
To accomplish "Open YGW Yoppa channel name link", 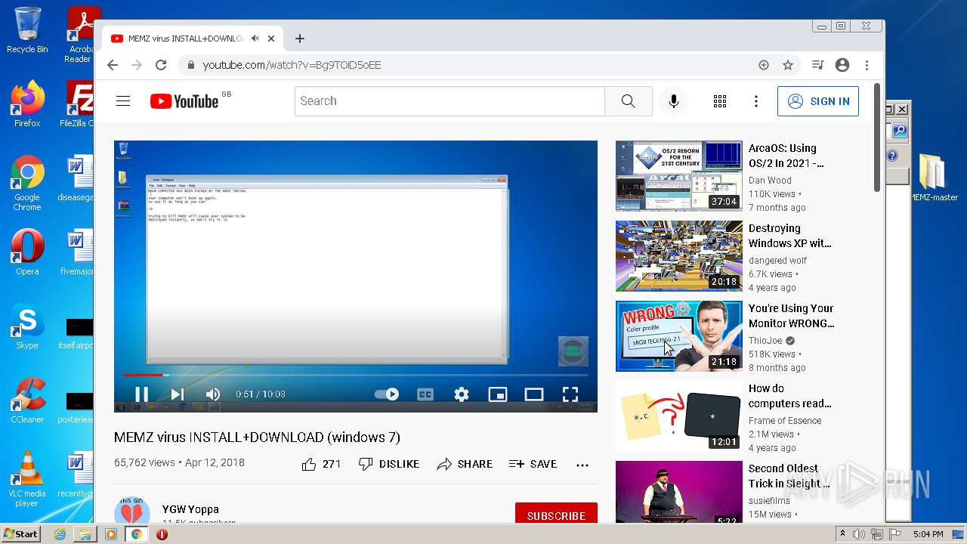I will point(190,509).
